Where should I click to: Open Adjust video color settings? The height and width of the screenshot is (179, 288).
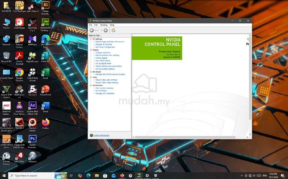coord(106,80)
